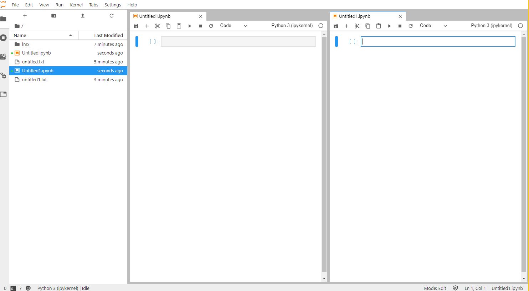Open the Kernel menu
Image resolution: width=529 pixels, height=291 pixels.
coord(76,5)
